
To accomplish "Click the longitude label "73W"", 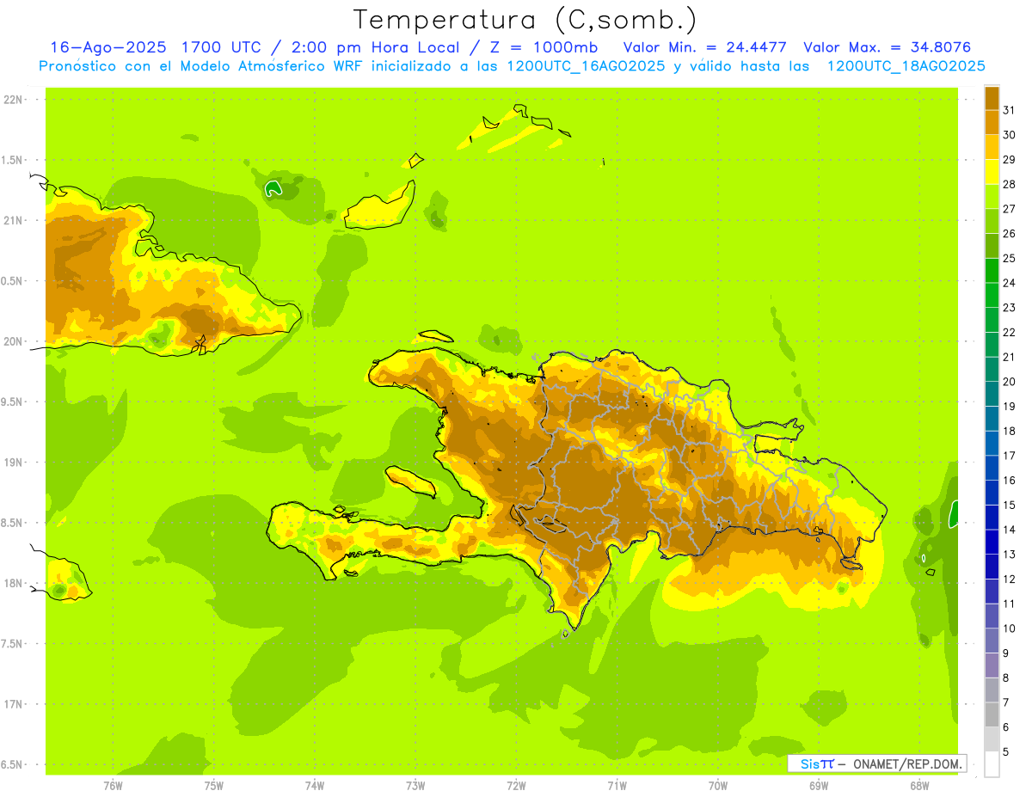I will pos(415,786).
